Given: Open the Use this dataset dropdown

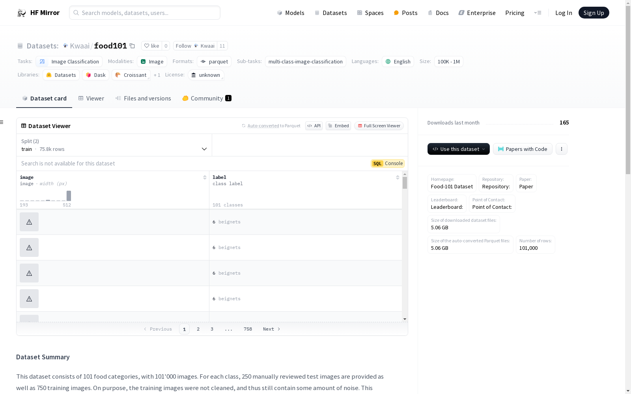Looking at the screenshot, I should tap(459, 149).
